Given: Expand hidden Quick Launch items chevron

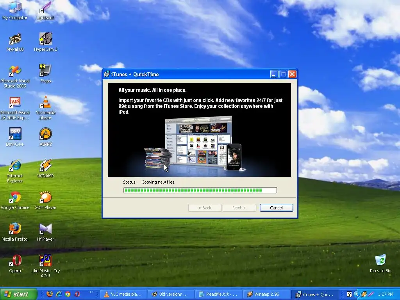Looking at the screenshot, I should (91, 292).
